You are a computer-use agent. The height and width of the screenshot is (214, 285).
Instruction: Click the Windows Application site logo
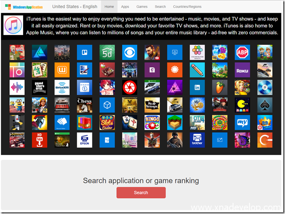pyautogui.click(x=23, y=7)
